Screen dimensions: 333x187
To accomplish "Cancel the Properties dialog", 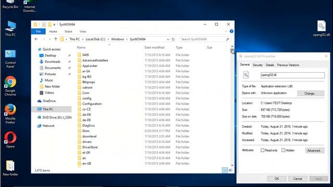I will coord(298,179).
